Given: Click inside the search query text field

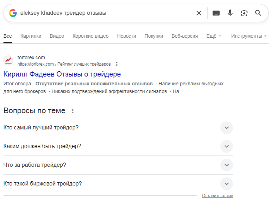Looking at the screenshot, I should click(106, 13).
